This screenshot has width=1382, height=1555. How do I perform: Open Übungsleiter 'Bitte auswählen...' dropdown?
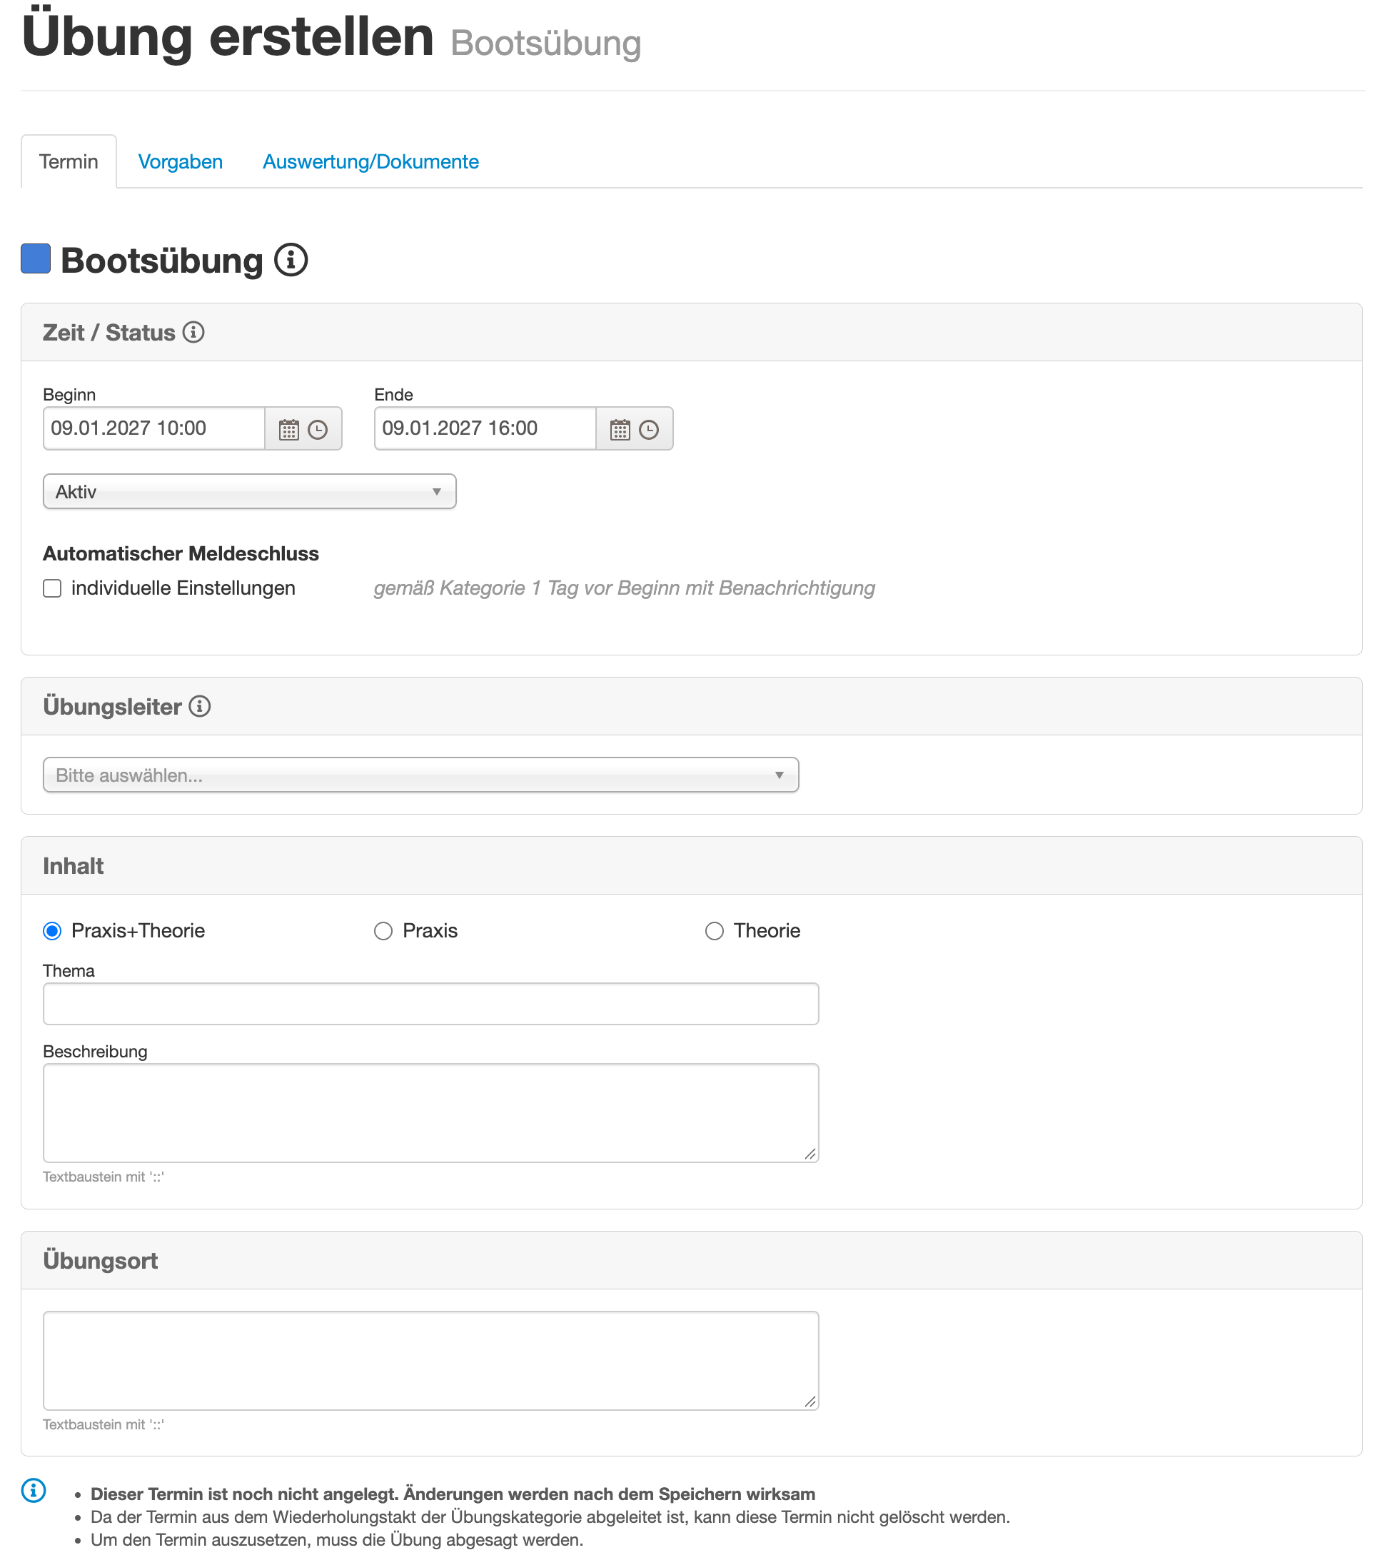pyautogui.click(x=420, y=775)
